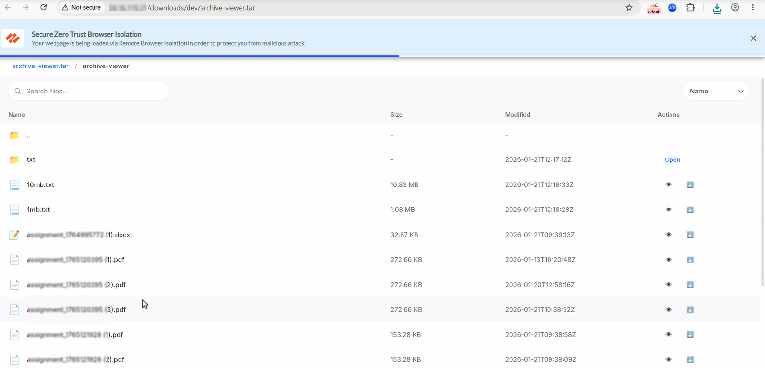Click the (3).pdf file name
The height and width of the screenshot is (368, 765).
(77, 310)
